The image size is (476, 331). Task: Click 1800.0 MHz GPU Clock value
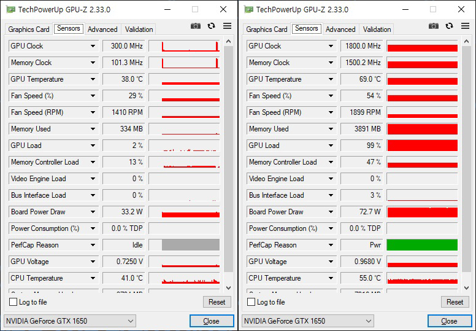pyautogui.click(x=362, y=46)
